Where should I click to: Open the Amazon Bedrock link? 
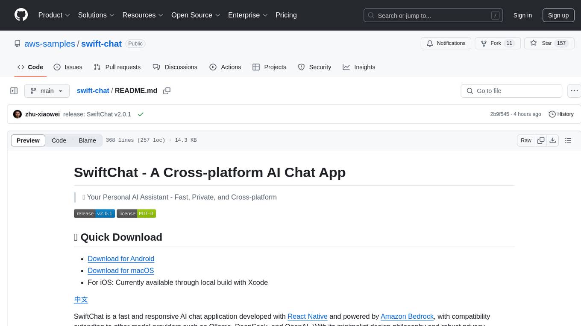click(408, 316)
